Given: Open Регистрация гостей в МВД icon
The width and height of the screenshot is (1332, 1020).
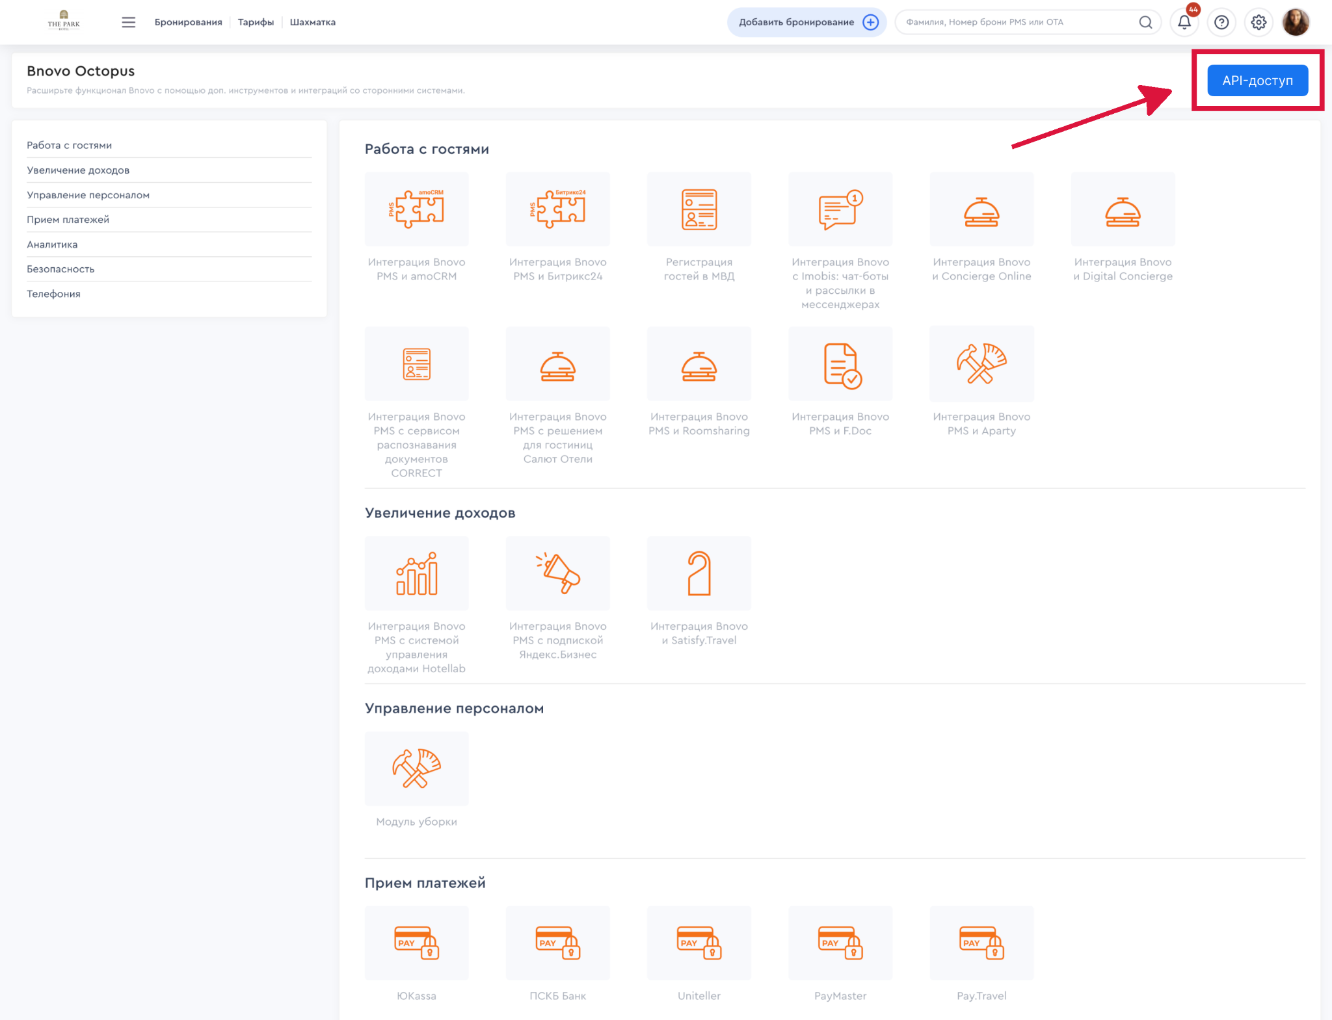Looking at the screenshot, I should (x=699, y=209).
